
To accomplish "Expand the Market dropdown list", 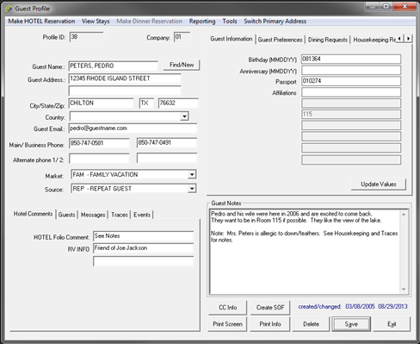I will [192, 174].
